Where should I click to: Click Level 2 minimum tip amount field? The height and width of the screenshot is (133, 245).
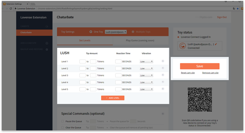tap(82, 69)
